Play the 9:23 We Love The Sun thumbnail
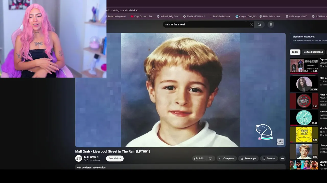Image resolution: width=327 pixels, height=183 pixels. click(304, 134)
